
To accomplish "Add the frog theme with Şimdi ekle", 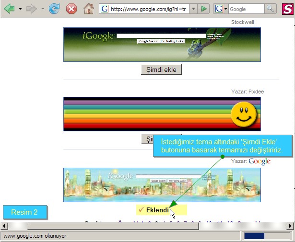I will (162, 69).
